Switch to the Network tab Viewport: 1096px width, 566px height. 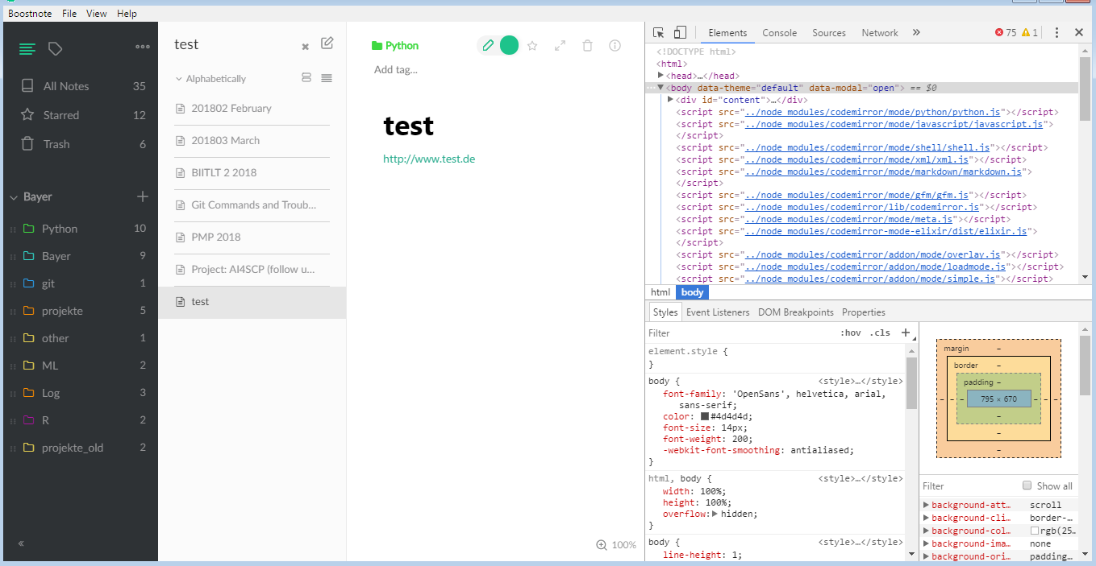[880, 33]
